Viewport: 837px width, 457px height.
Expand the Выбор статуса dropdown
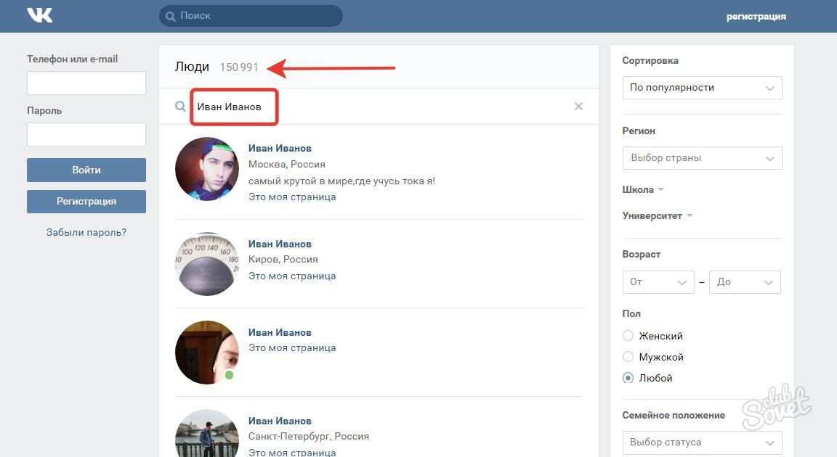702,442
